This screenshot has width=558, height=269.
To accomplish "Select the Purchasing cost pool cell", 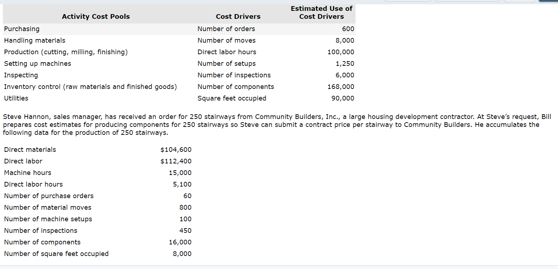I will coord(22,29).
